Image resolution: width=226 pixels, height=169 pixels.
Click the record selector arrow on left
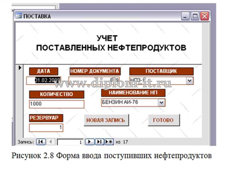point(20,68)
